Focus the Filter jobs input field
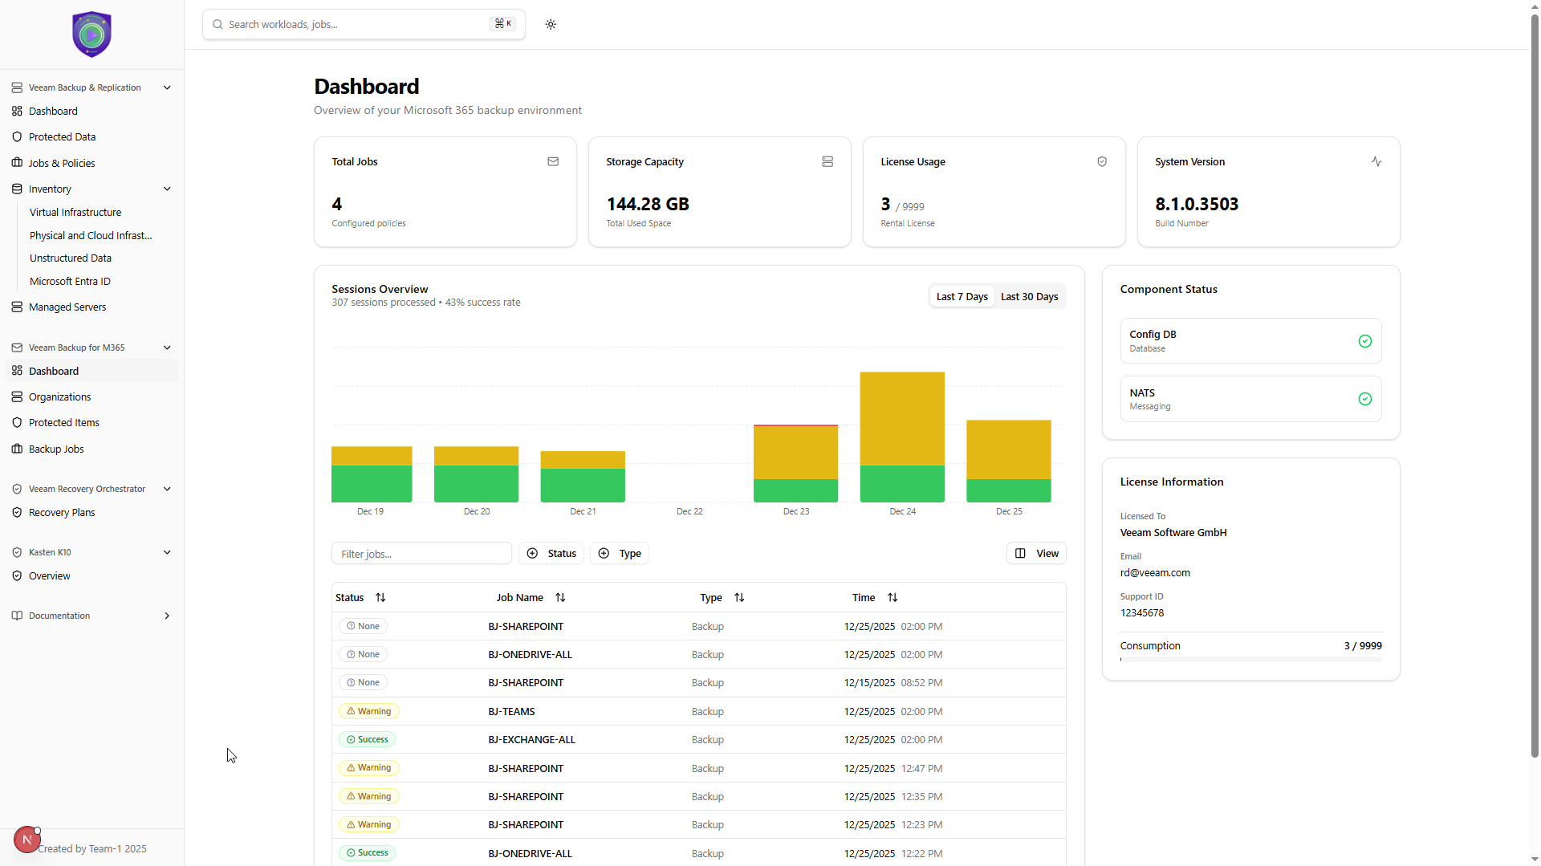 pos(421,553)
